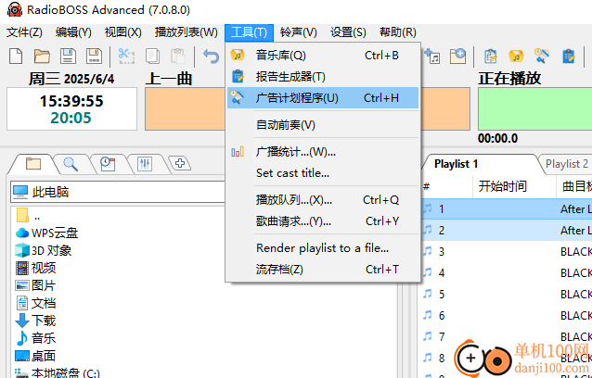
Task: Select 报告生成器(T) menu entry
Action: point(323,77)
